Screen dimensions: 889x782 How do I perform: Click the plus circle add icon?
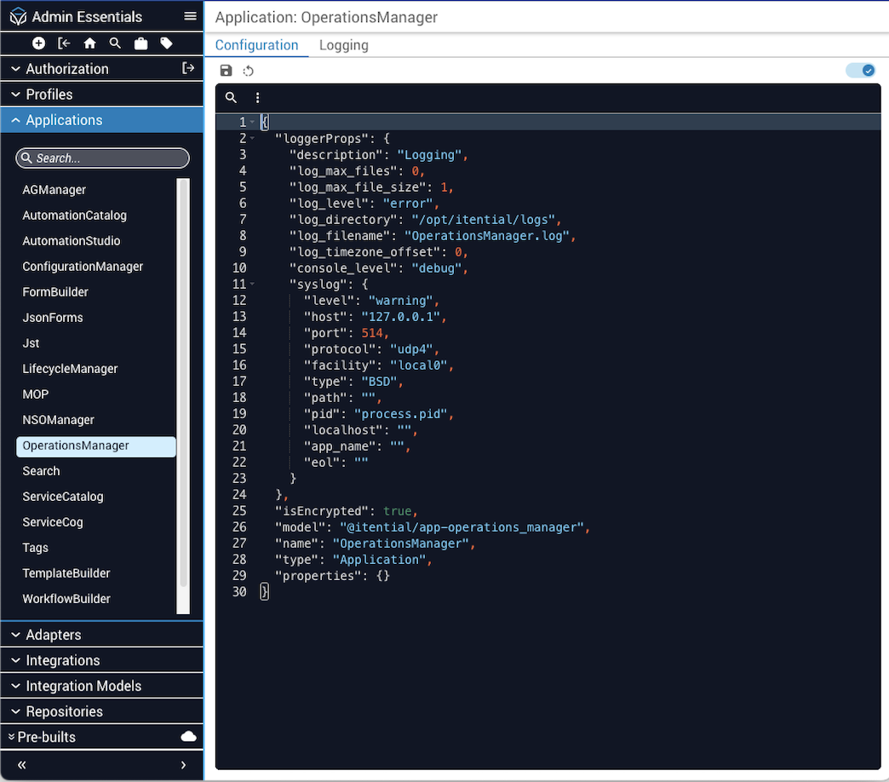pos(38,43)
